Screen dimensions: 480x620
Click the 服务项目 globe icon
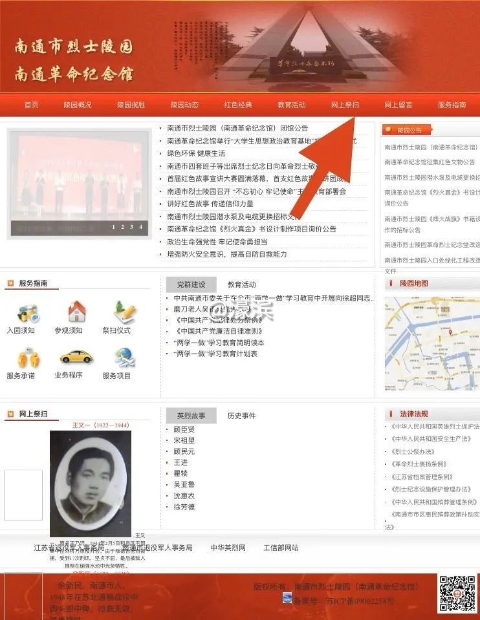(x=124, y=357)
